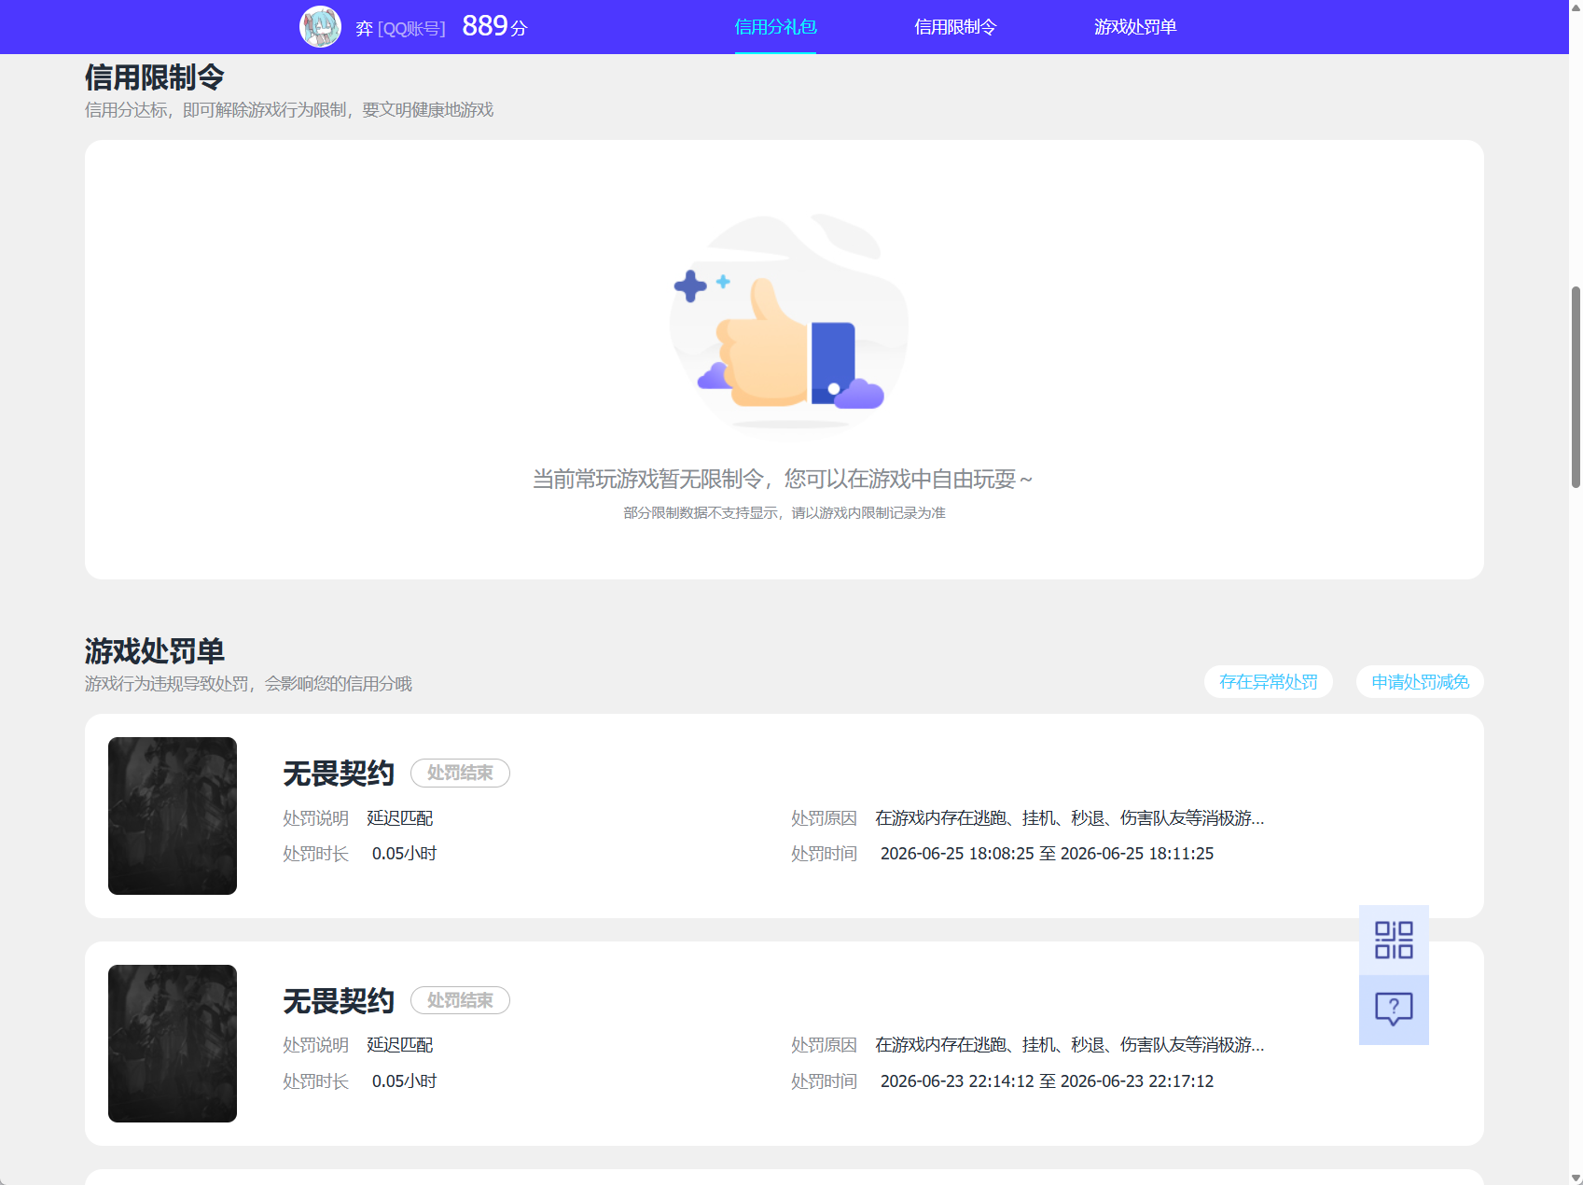
Task: Click the username 弈 [QQ账号]
Action: coord(400,29)
